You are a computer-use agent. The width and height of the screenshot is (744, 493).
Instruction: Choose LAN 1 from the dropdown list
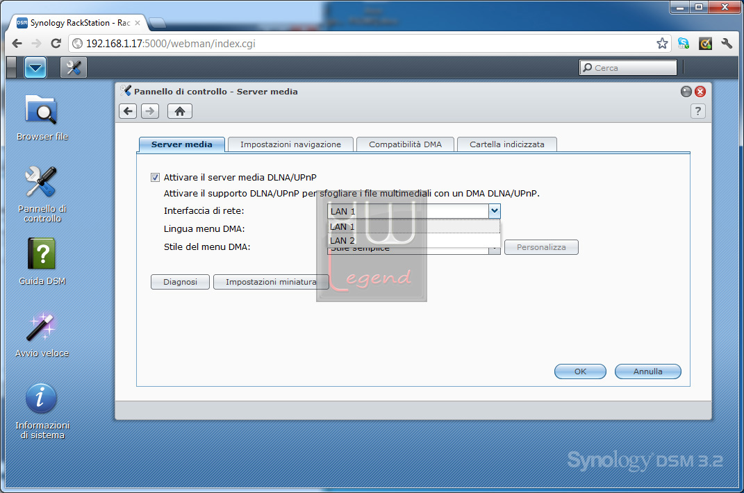click(414, 227)
